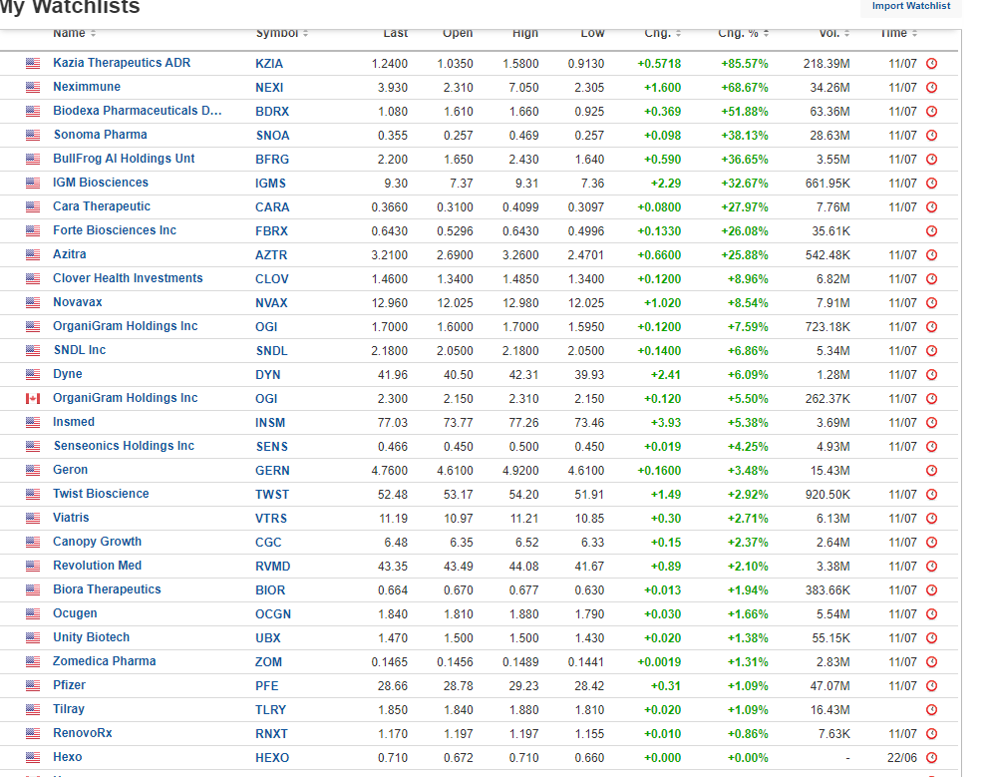Click the clock icon in Pfizer row
The width and height of the screenshot is (991, 777).
pos(931,686)
